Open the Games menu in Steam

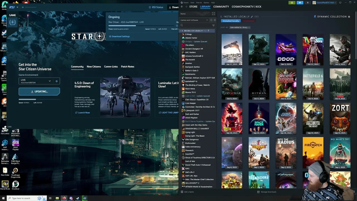[x=206, y=3]
